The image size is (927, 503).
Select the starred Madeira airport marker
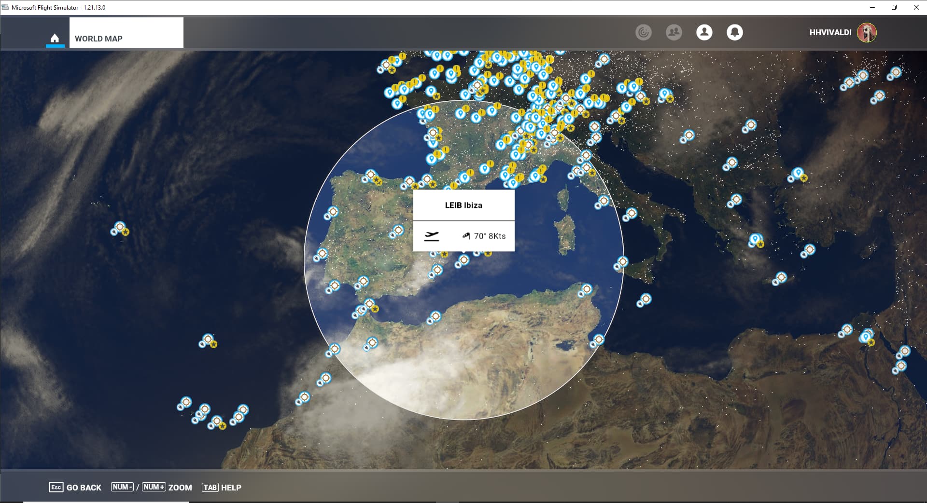(208, 340)
